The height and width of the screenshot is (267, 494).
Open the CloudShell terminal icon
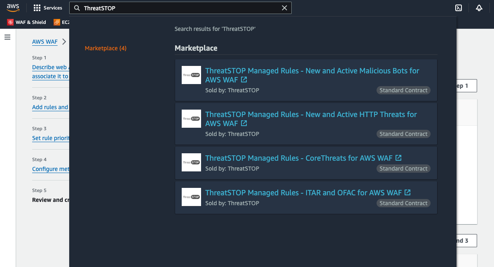click(x=458, y=8)
